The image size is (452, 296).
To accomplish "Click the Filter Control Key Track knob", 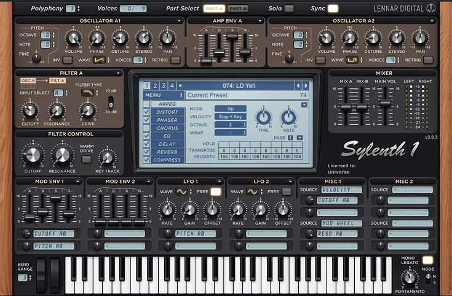I will [x=107, y=158].
